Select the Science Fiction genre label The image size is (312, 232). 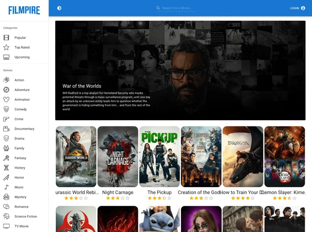click(26, 216)
